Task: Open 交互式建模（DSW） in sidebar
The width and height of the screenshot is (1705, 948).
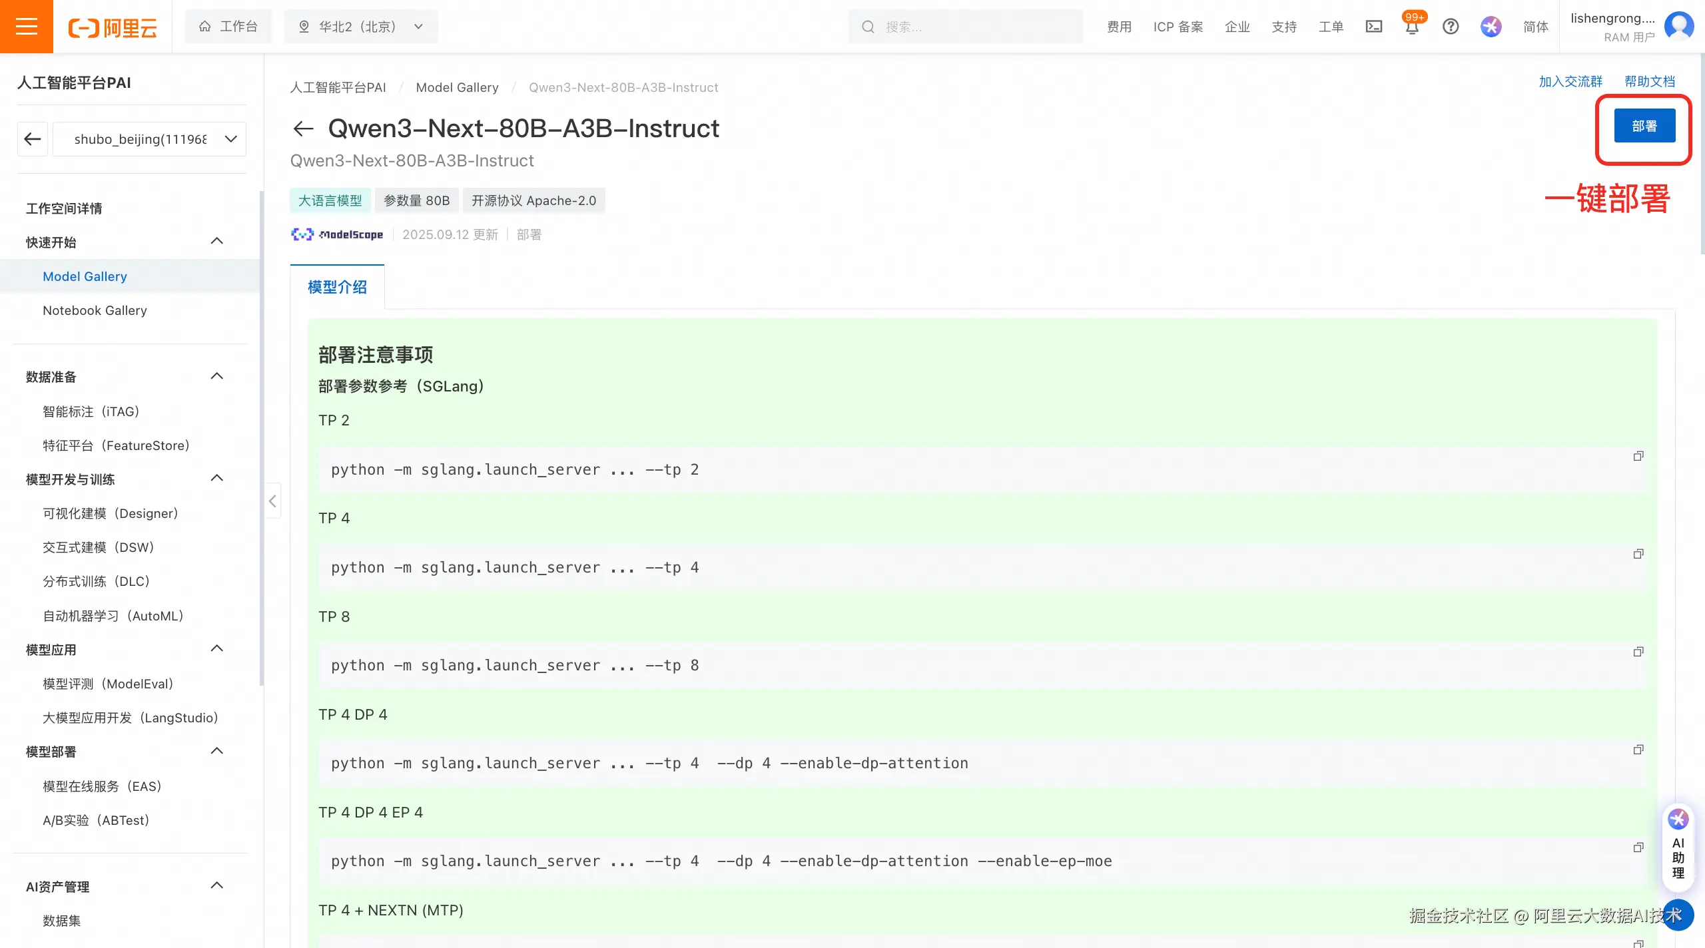Action: pos(99,548)
